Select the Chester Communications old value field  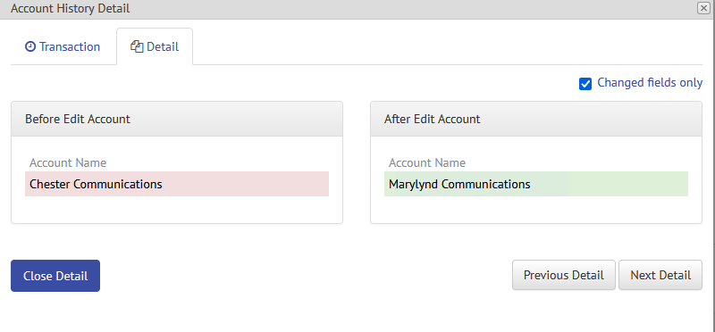177,184
